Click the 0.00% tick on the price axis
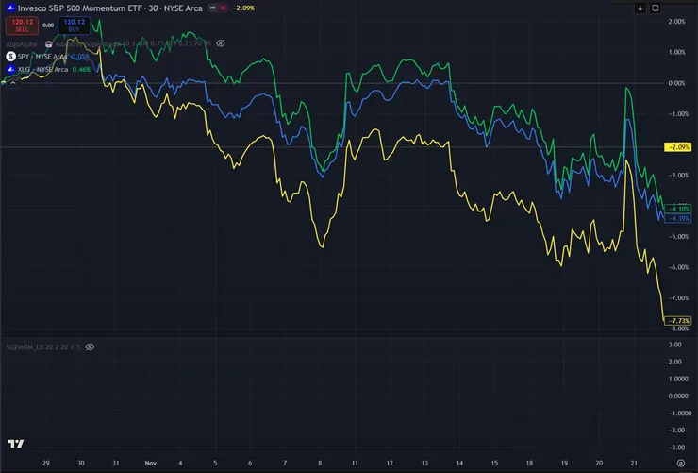The height and width of the screenshot is (473, 698). 676,83
